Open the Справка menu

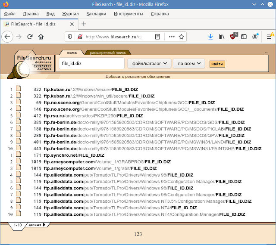click(x=160, y=14)
